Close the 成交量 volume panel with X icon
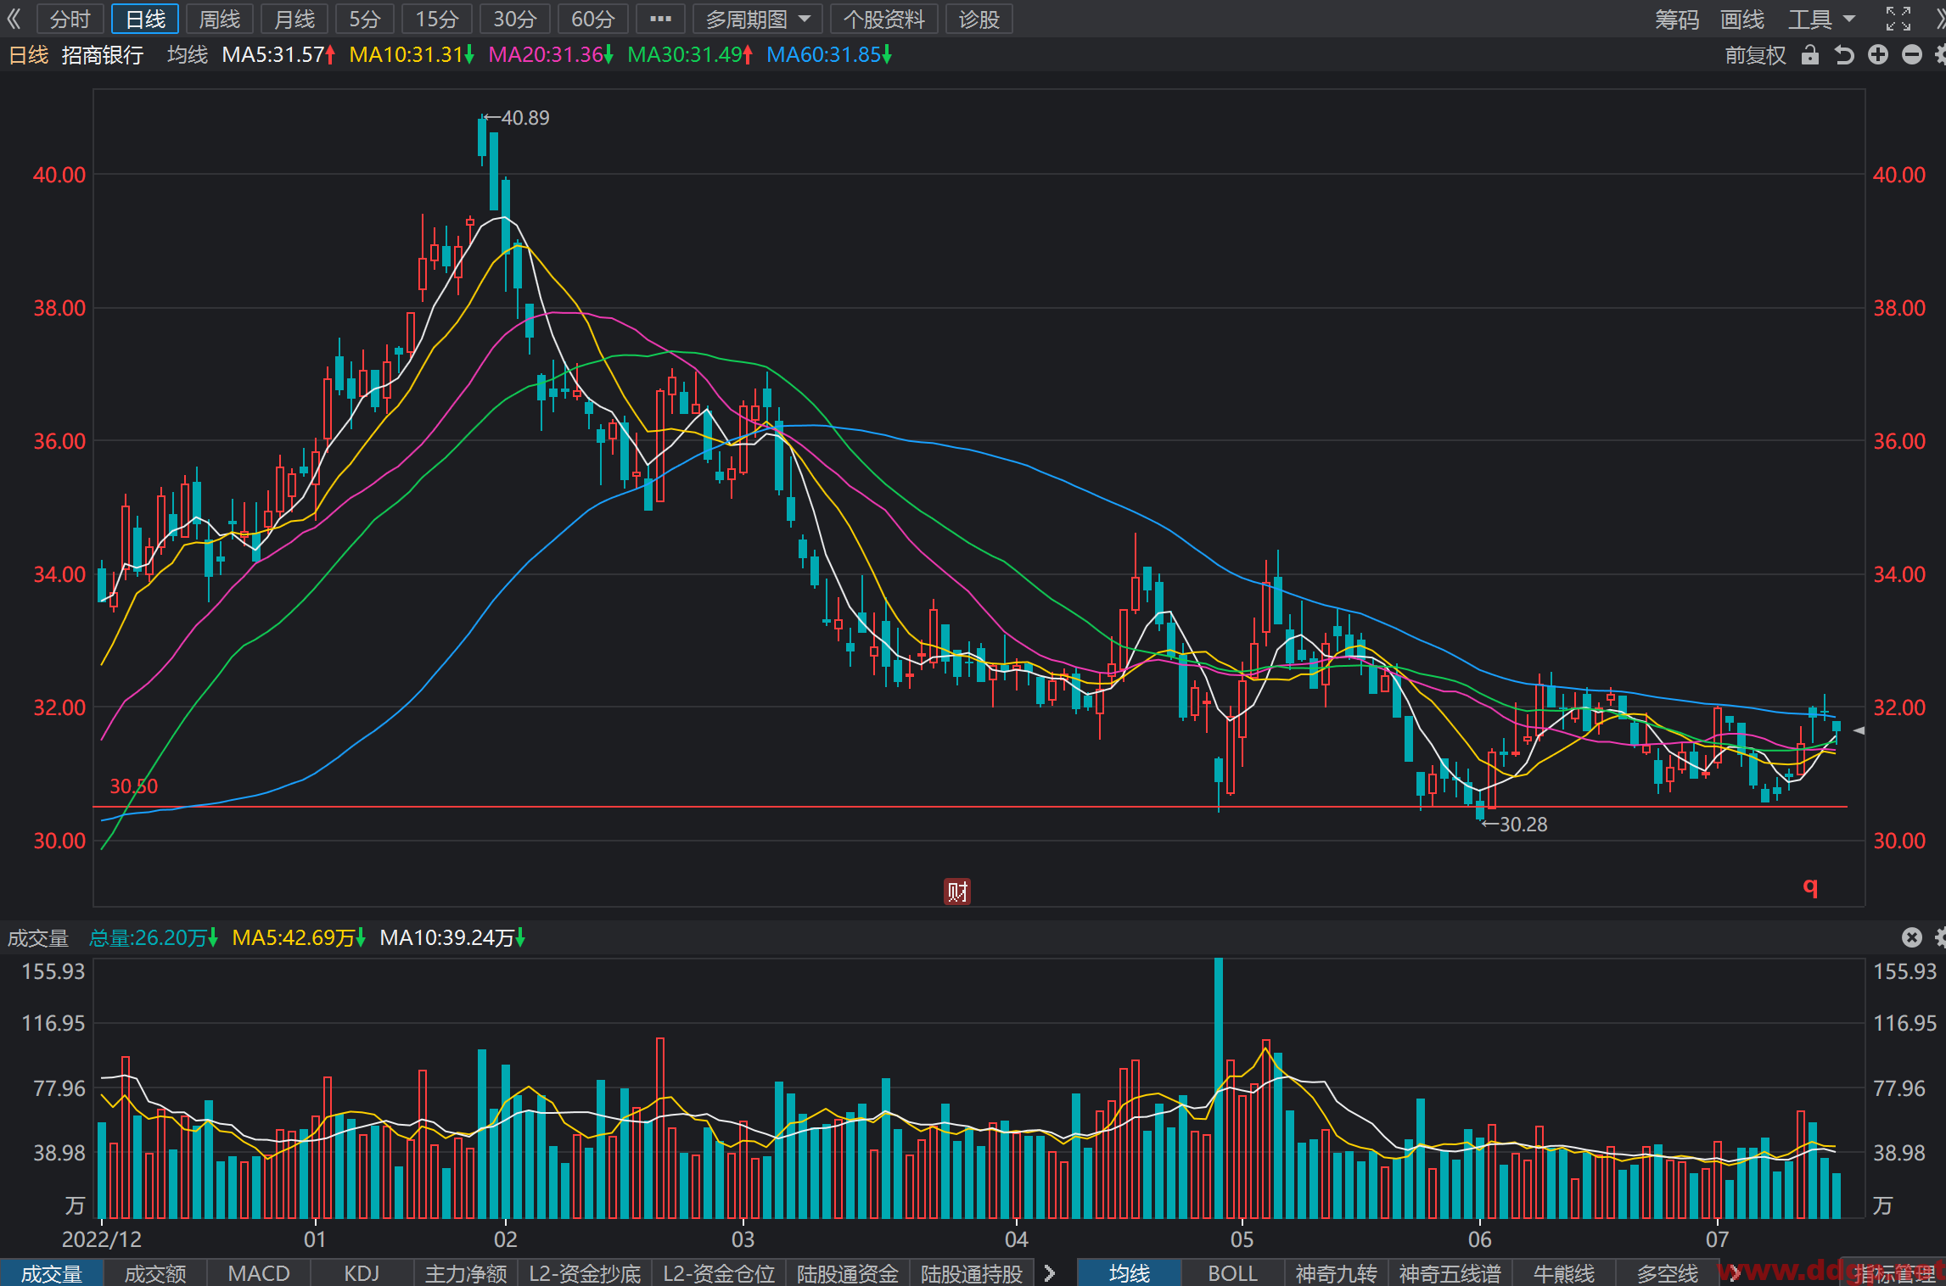 point(1911,937)
